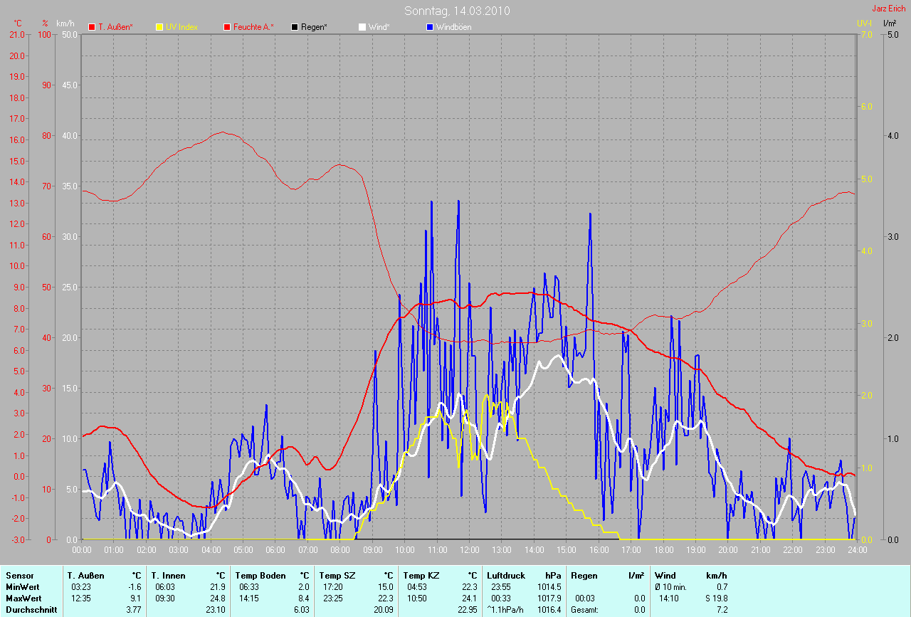This screenshot has width=911, height=617.
Task: Select the 18:00 mark on time axis
Action: click(x=663, y=549)
